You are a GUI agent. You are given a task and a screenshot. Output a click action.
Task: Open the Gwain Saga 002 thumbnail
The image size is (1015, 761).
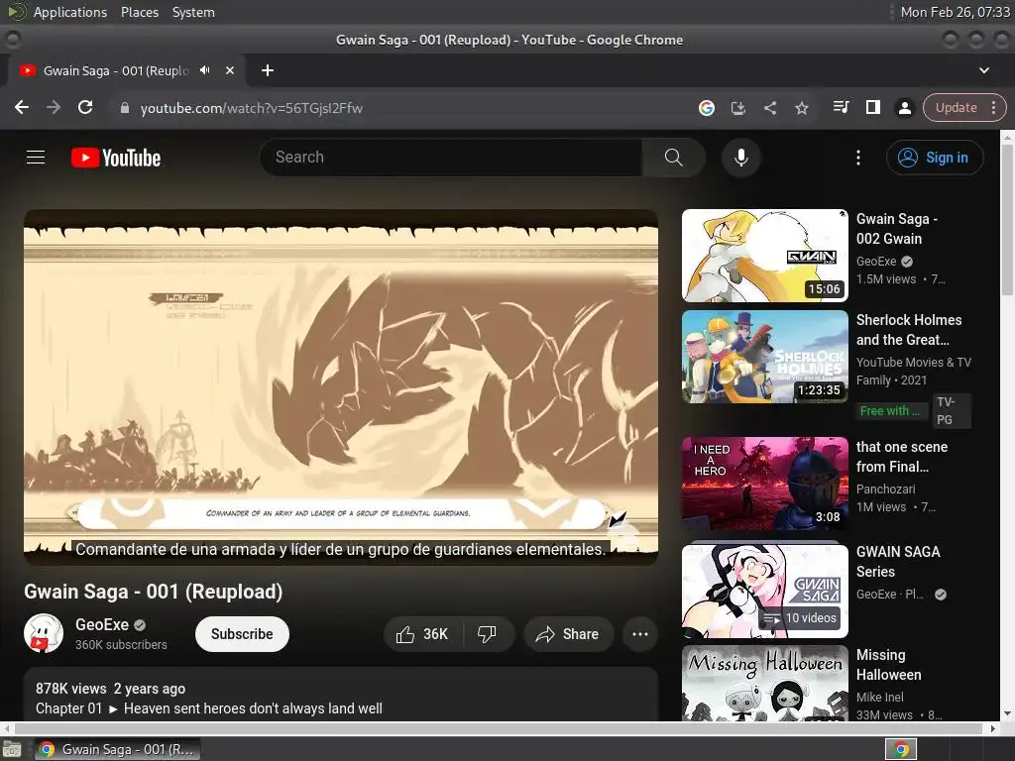tap(765, 255)
